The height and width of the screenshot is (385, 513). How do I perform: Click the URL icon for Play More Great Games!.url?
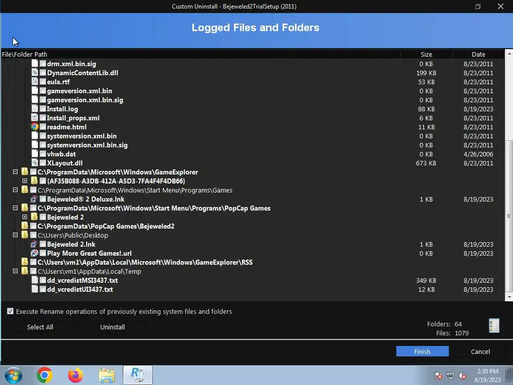click(x=35, y=253)
